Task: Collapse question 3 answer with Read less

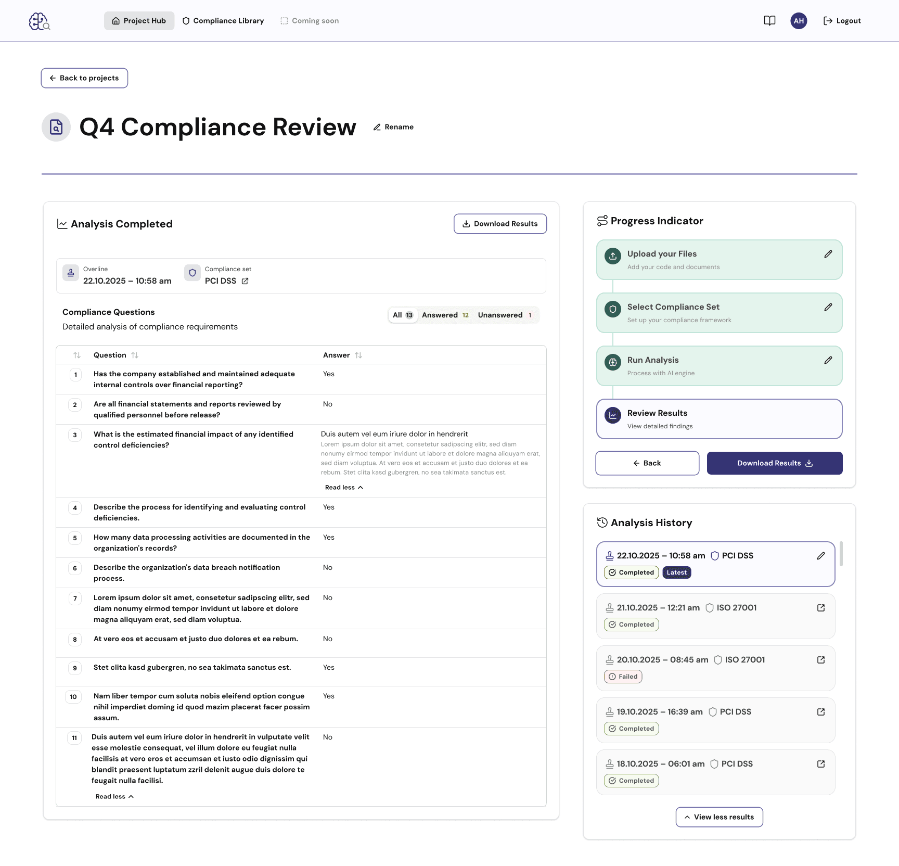Action: point(344,487)
